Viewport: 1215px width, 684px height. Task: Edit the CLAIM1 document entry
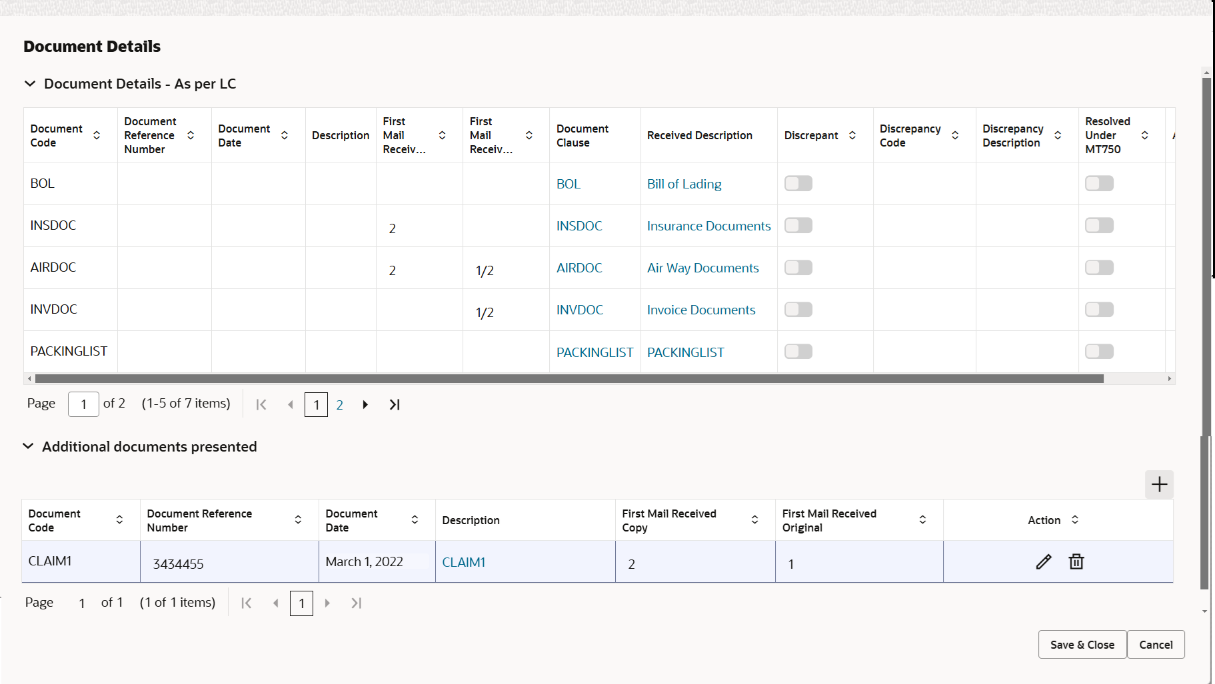click(1043, 561)
